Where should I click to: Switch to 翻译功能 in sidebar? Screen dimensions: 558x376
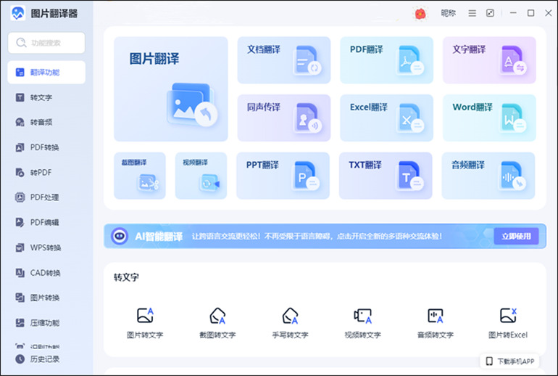click(46, 73)
